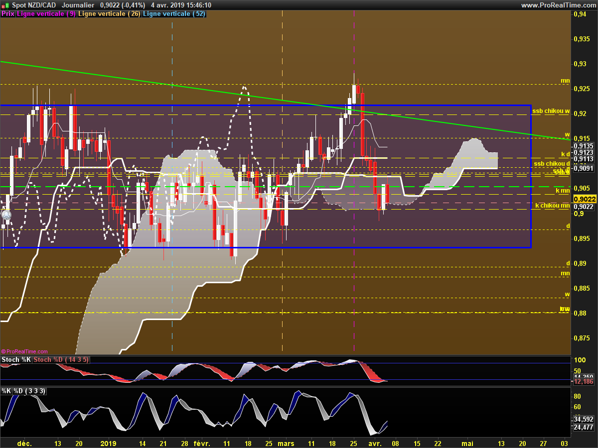
Task: Click the 4 avr. 2019 15:46:10 timestamp
Action: pos(180,5)
